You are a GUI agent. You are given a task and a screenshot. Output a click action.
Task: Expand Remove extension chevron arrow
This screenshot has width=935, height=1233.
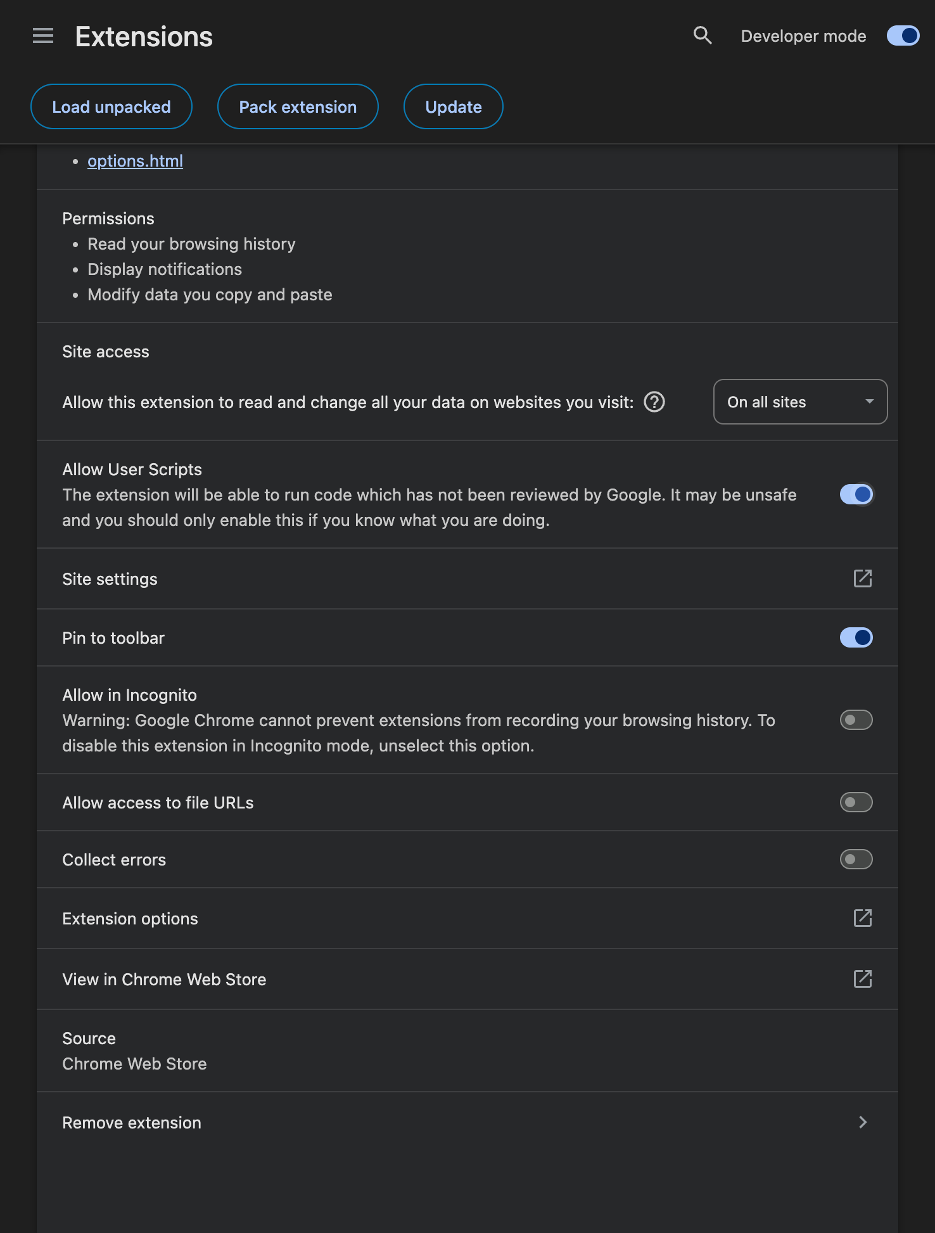tap(863, 1122)
